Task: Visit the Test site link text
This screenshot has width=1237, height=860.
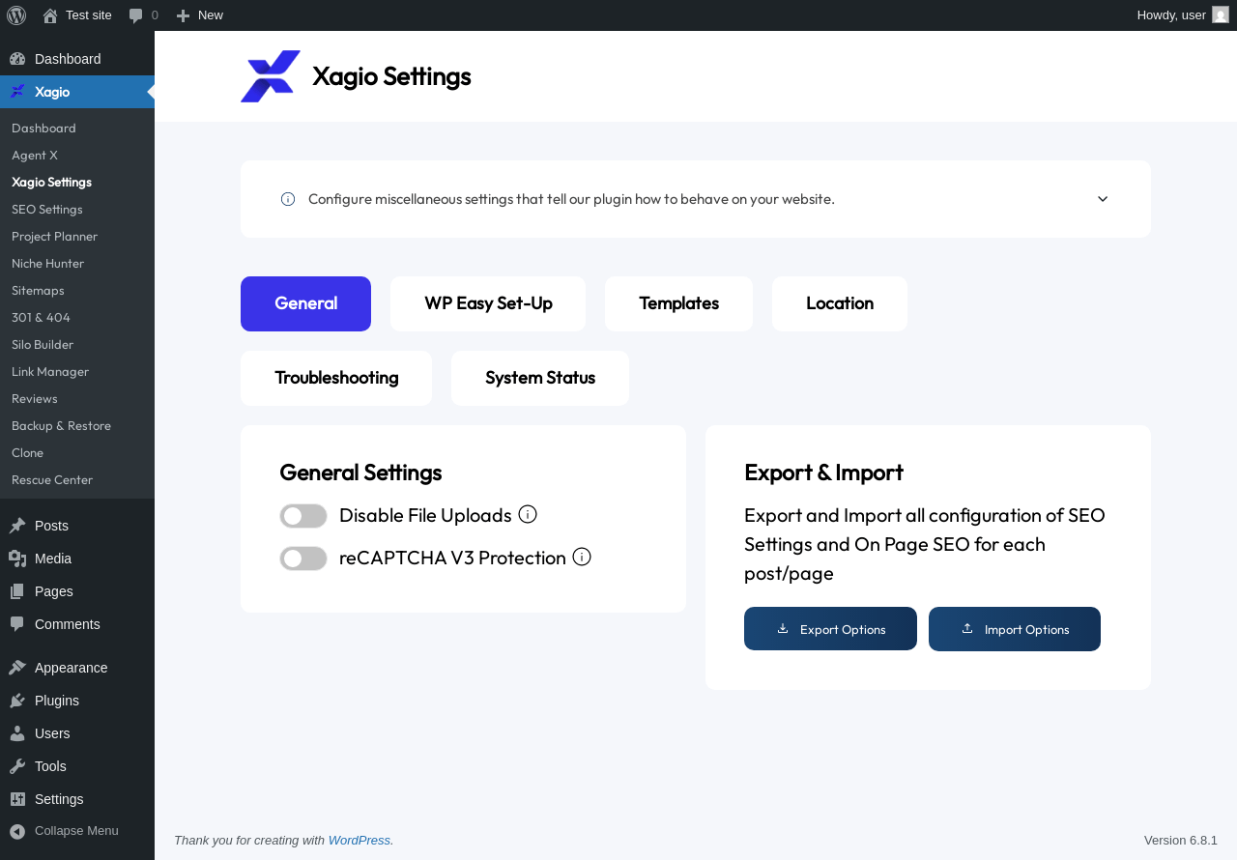Action: (89, 15)
